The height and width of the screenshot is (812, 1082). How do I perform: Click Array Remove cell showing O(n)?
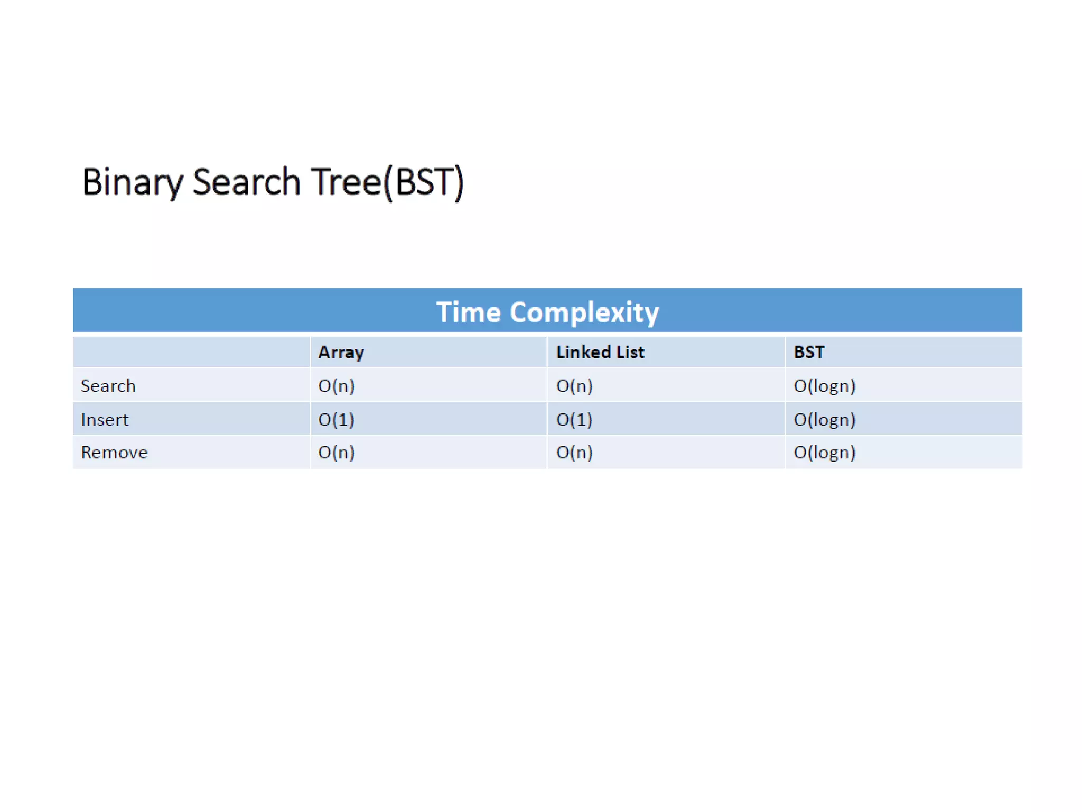pyautogui.click(x=337, y=453)
